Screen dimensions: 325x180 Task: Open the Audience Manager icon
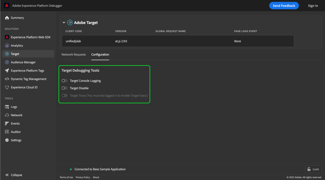coord(7,62)
